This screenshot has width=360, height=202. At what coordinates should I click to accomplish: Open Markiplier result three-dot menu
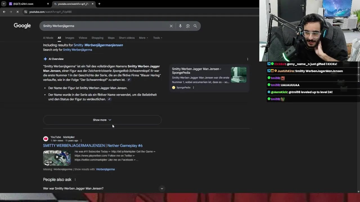[81, 141]
